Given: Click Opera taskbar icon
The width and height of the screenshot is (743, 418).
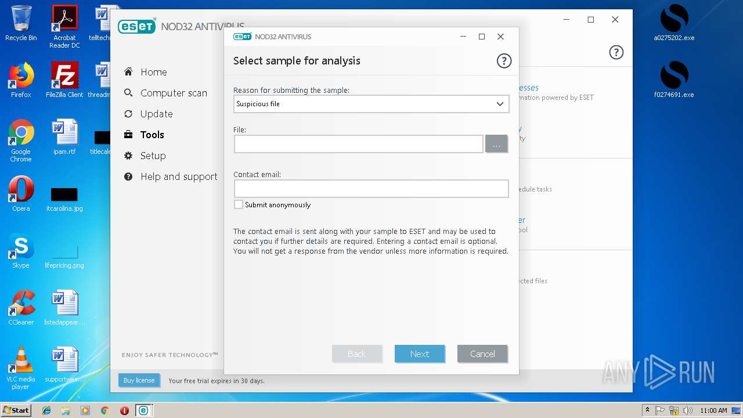Looking at the screenshot, I should (124, 410).
